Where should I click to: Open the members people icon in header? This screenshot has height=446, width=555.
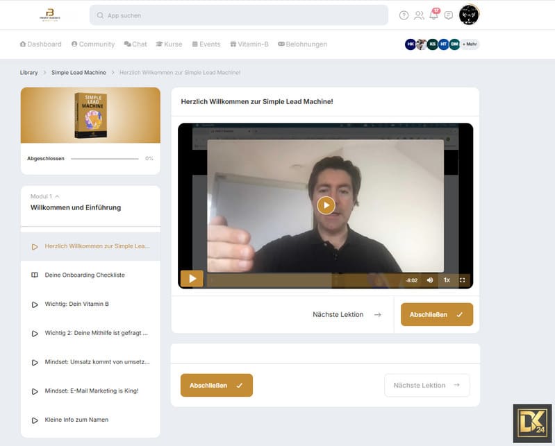419,15
